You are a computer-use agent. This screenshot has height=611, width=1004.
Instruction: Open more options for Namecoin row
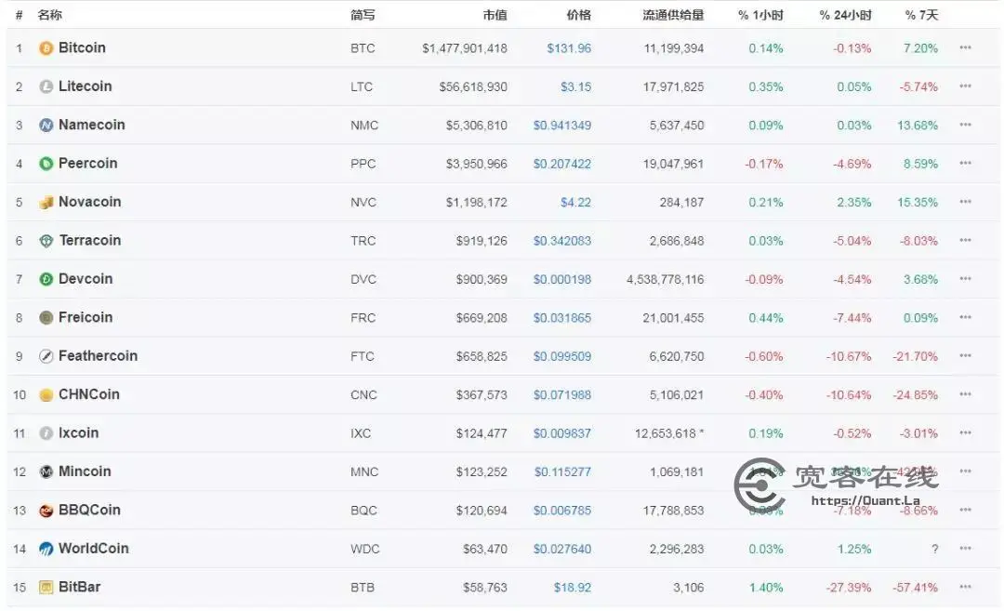pos(966,125)
